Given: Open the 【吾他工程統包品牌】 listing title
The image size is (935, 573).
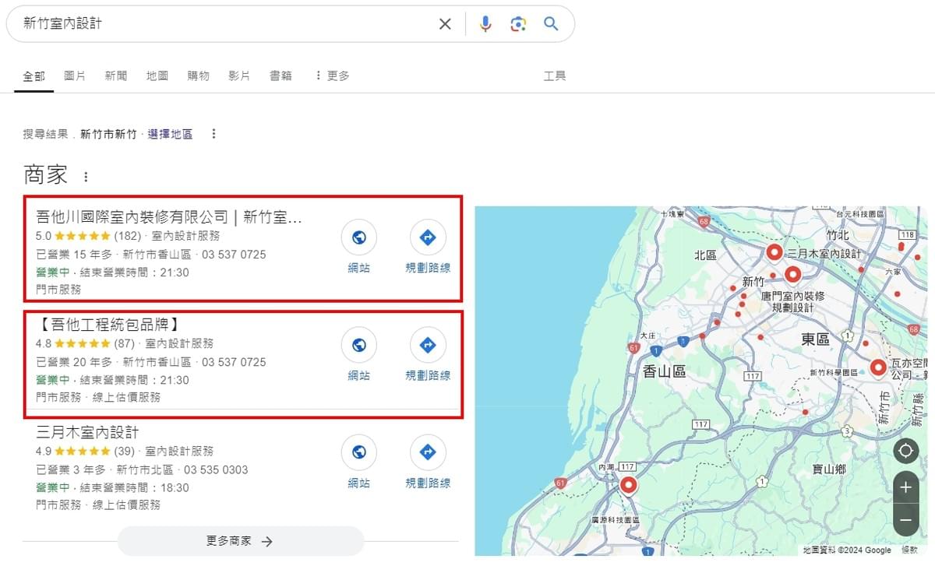Looking at the screenshot, I should tap(108, 325).
